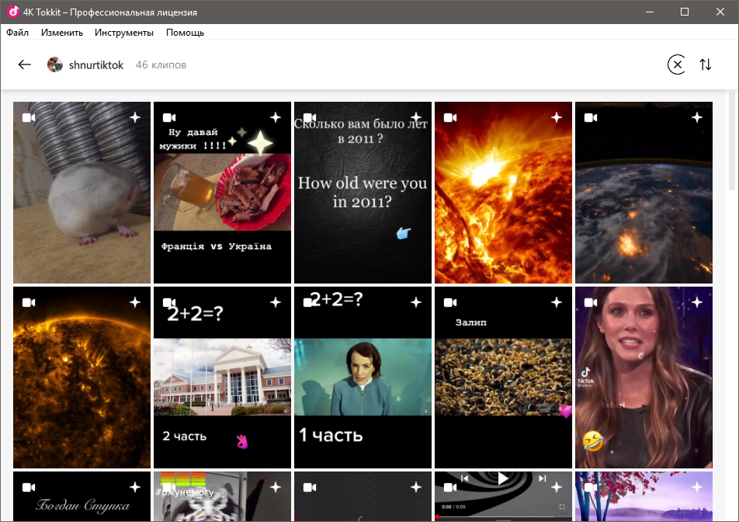
Task: Click the sparkle icon on the dark orange sun clip
Action: [x=135, y=302]
